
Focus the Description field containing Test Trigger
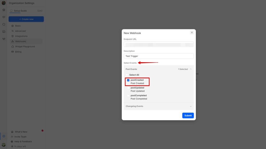pyautogui.click(x=158, y=56)
